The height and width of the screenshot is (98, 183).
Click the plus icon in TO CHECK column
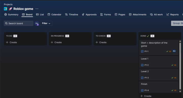coord(97,42)
